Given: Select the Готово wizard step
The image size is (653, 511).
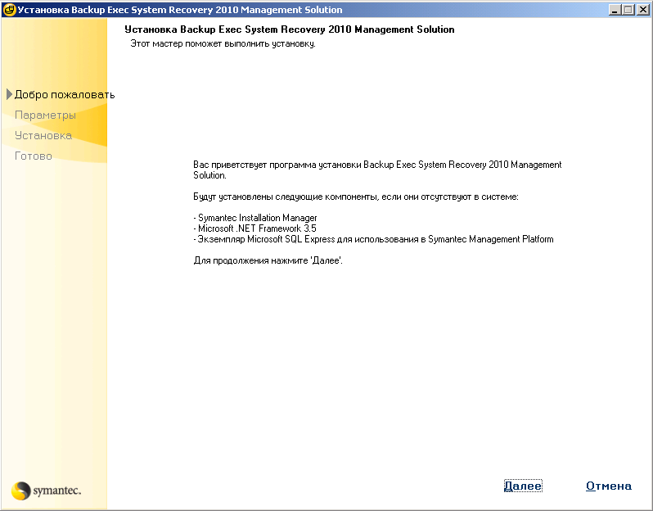Looking at the screenshot, I should (34, 156).
